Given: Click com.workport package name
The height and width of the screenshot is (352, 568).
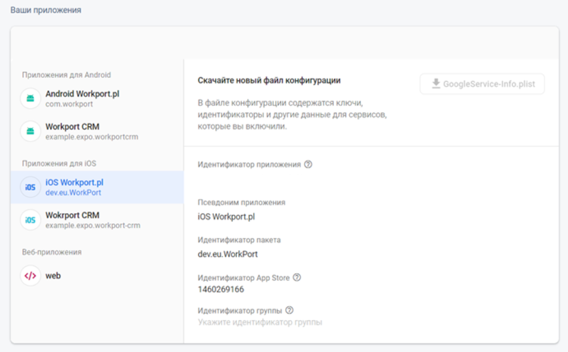Looking at the screenshot, I should [69, 104].
